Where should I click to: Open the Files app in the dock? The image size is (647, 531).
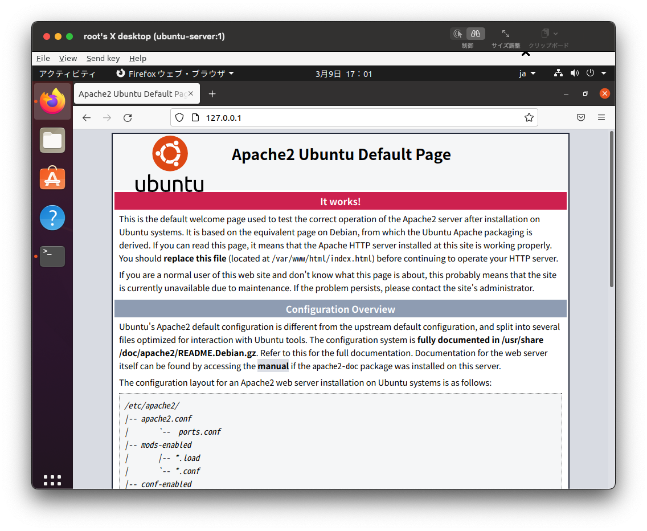point(52,140)
